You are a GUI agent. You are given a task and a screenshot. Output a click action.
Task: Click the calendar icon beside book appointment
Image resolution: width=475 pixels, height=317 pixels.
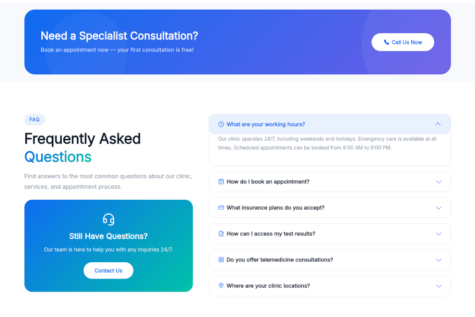[221, 182]
